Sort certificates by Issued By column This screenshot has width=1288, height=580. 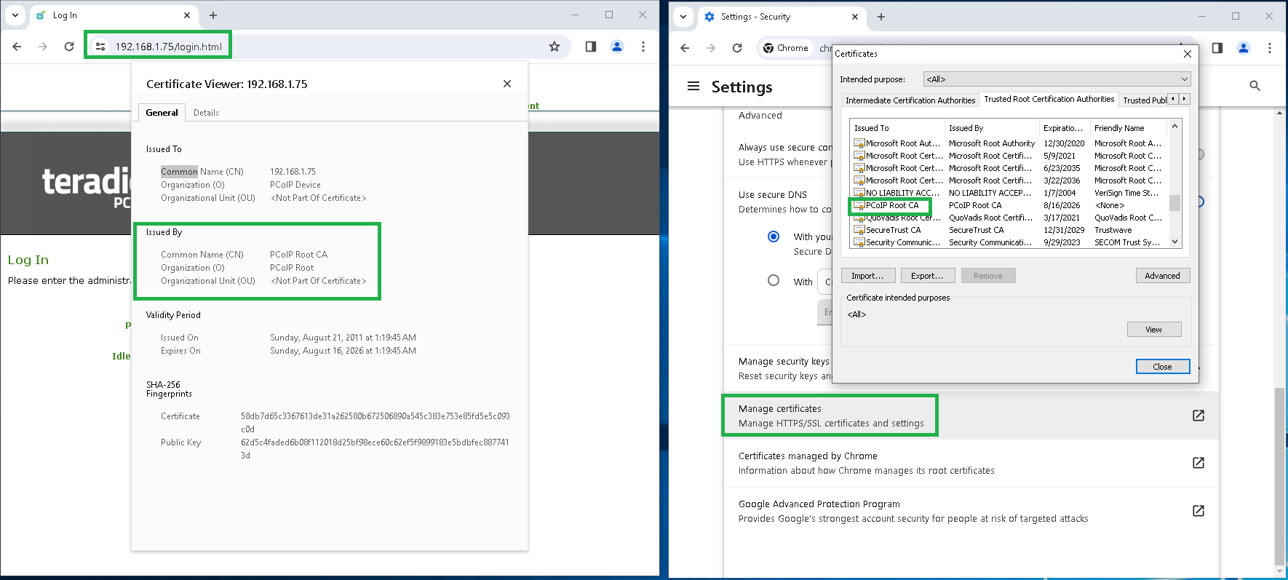(993, 128)
